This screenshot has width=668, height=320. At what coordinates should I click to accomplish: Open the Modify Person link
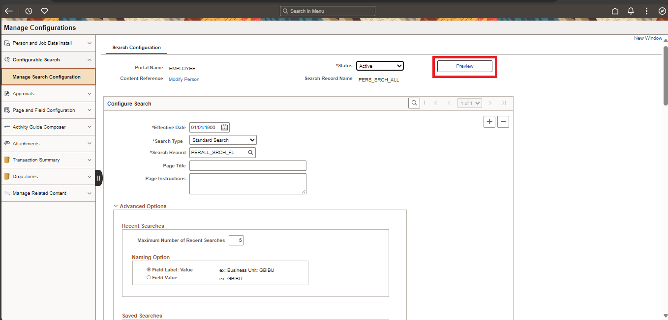coord(184,79)
